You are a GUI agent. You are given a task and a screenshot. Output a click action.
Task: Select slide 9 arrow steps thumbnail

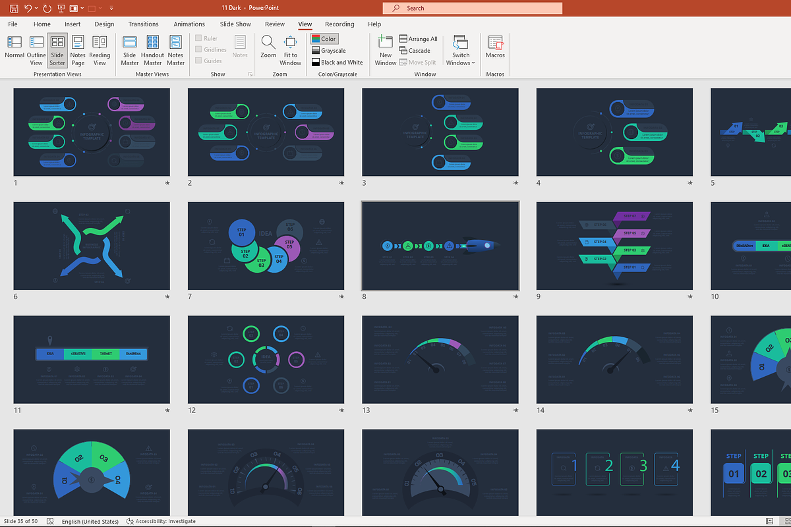coord(614,246)
